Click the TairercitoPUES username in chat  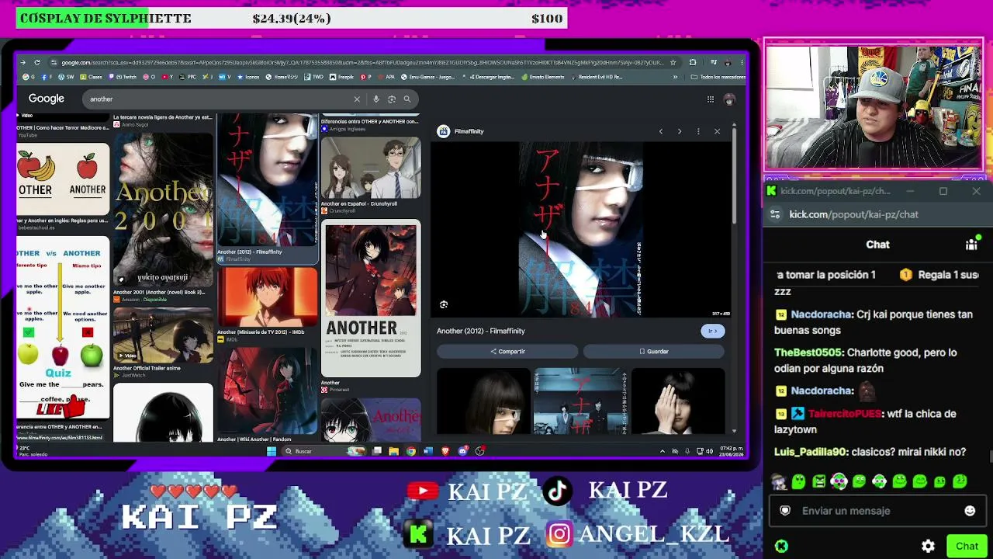click(844, 414)
